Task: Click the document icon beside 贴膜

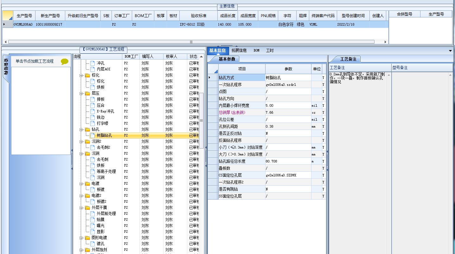Action: [93, 219]
